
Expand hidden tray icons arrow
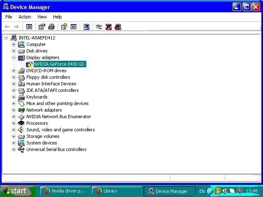pos(210,191)
